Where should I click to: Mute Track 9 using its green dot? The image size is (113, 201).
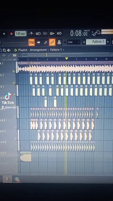point(16,160)
